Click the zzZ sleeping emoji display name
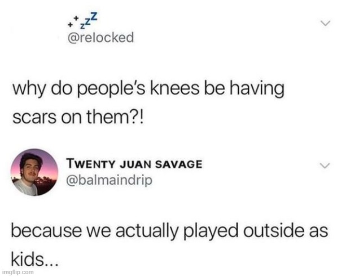The image size is (337, 277). (x=83, y=21)
